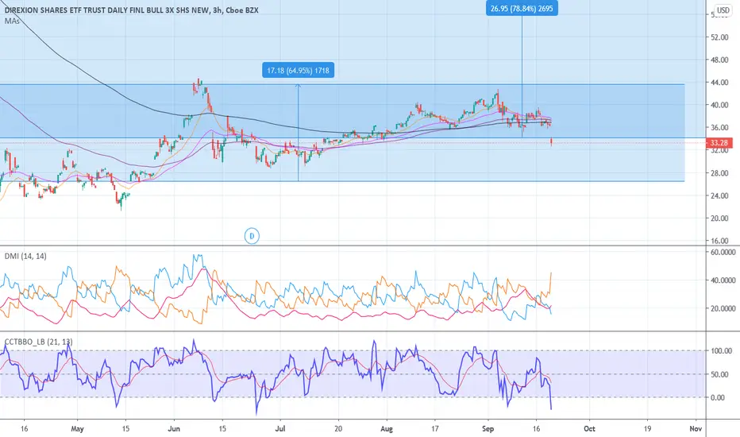This screenshot has height=437, width=740.
Task: Select the MAs indicator label
Action: [12, 21]
